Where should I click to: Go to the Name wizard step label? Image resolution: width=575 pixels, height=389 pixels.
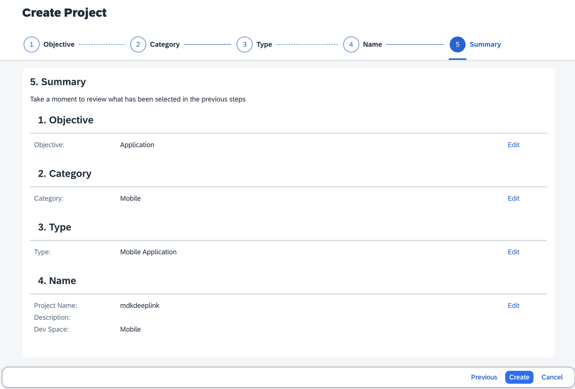click(373, 44)
